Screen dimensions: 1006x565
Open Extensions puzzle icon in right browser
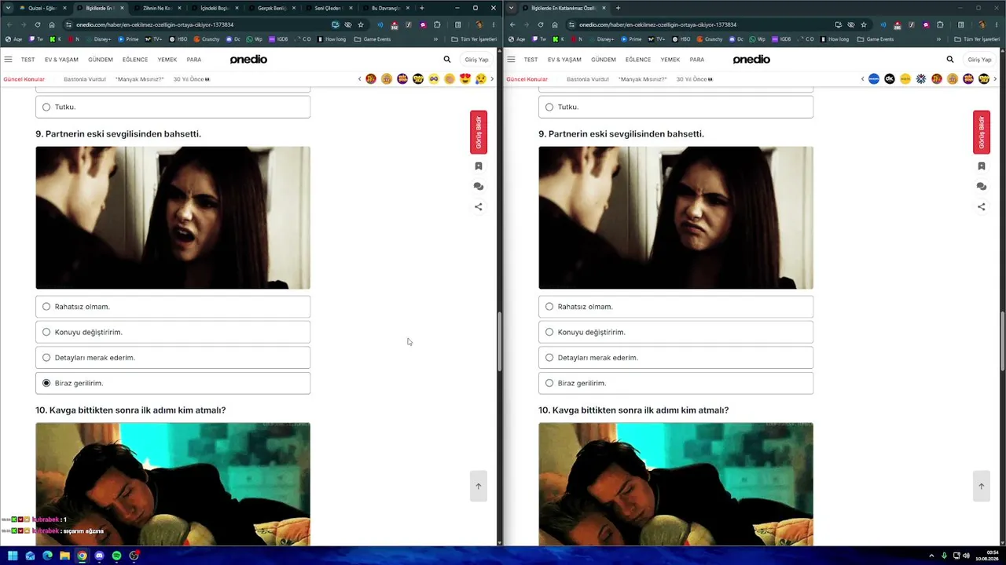coord(939,24)
